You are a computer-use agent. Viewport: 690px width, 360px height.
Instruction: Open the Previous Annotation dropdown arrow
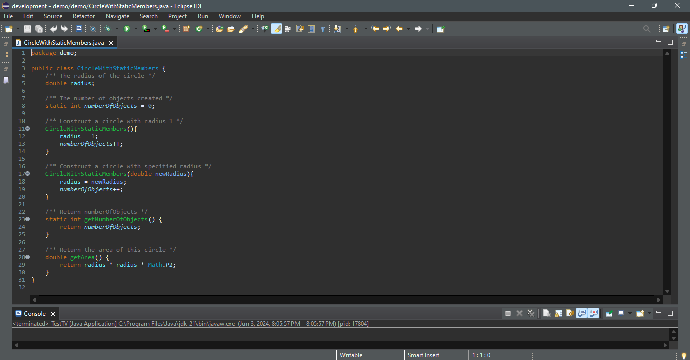(x=366, y=29)
